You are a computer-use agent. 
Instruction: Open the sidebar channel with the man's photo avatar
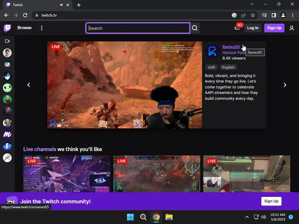7,53
